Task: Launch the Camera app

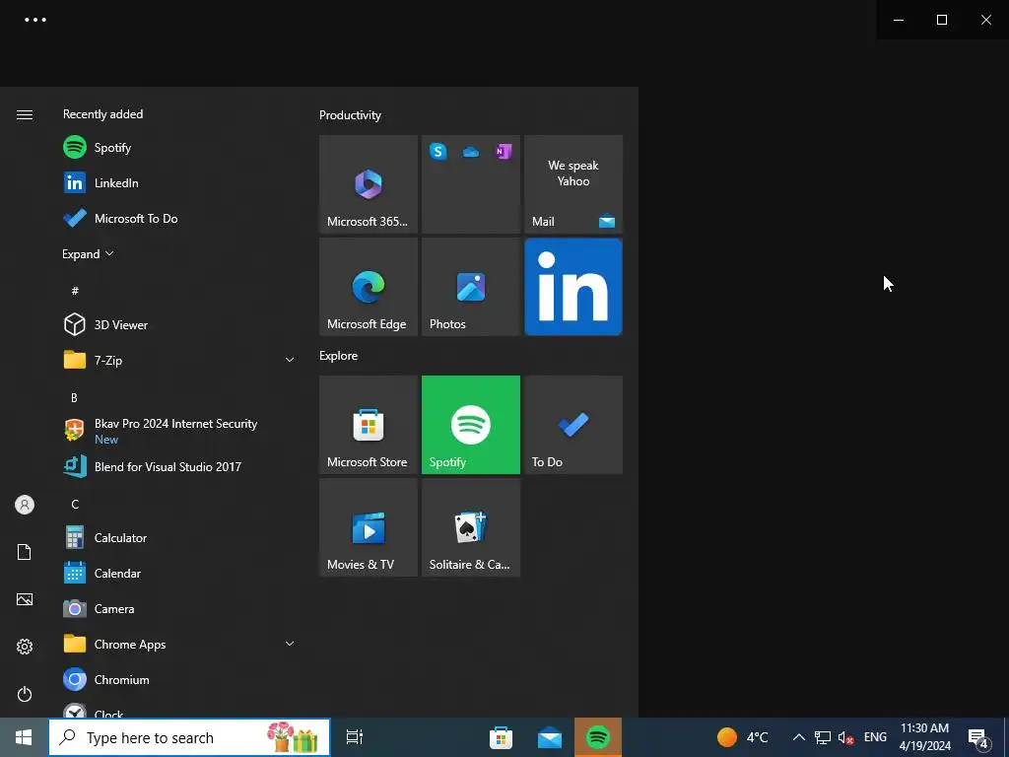Action: [x=178, y=608]
